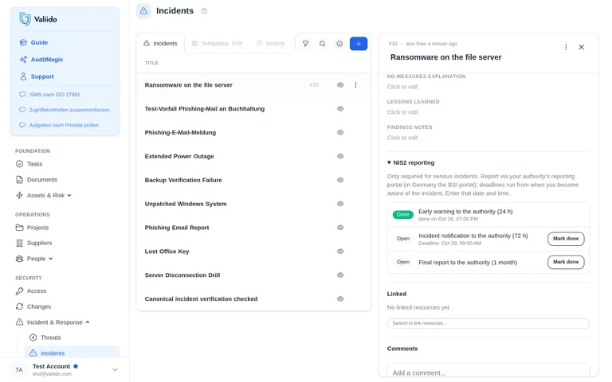Open the Incidents help question mark

(x=204, y=11)
